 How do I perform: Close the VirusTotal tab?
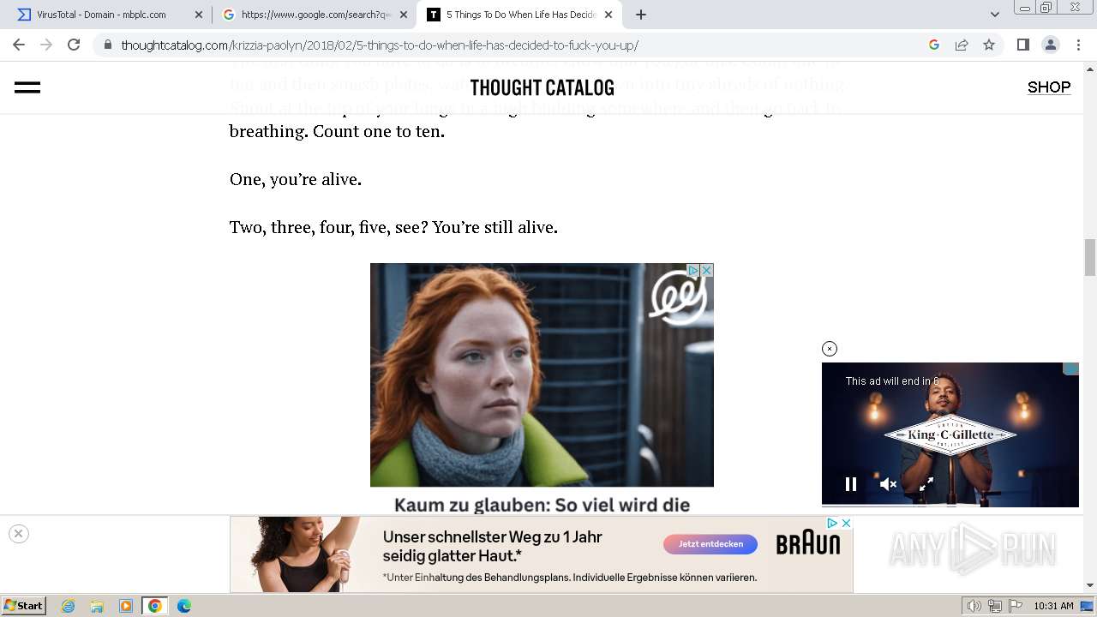(x=199, y=15)
